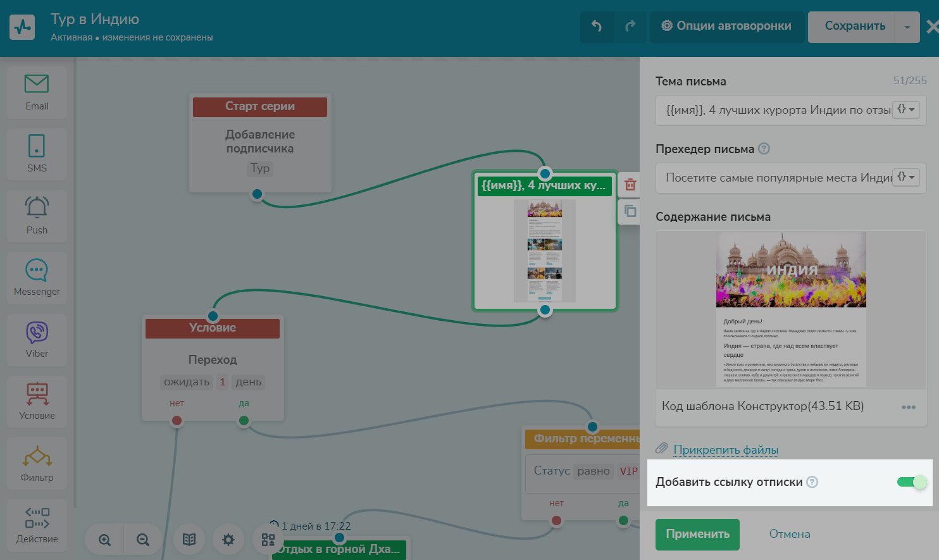Open variables dropdown in subject field
The image size is (939, 560).
click(x=906, y=109)
